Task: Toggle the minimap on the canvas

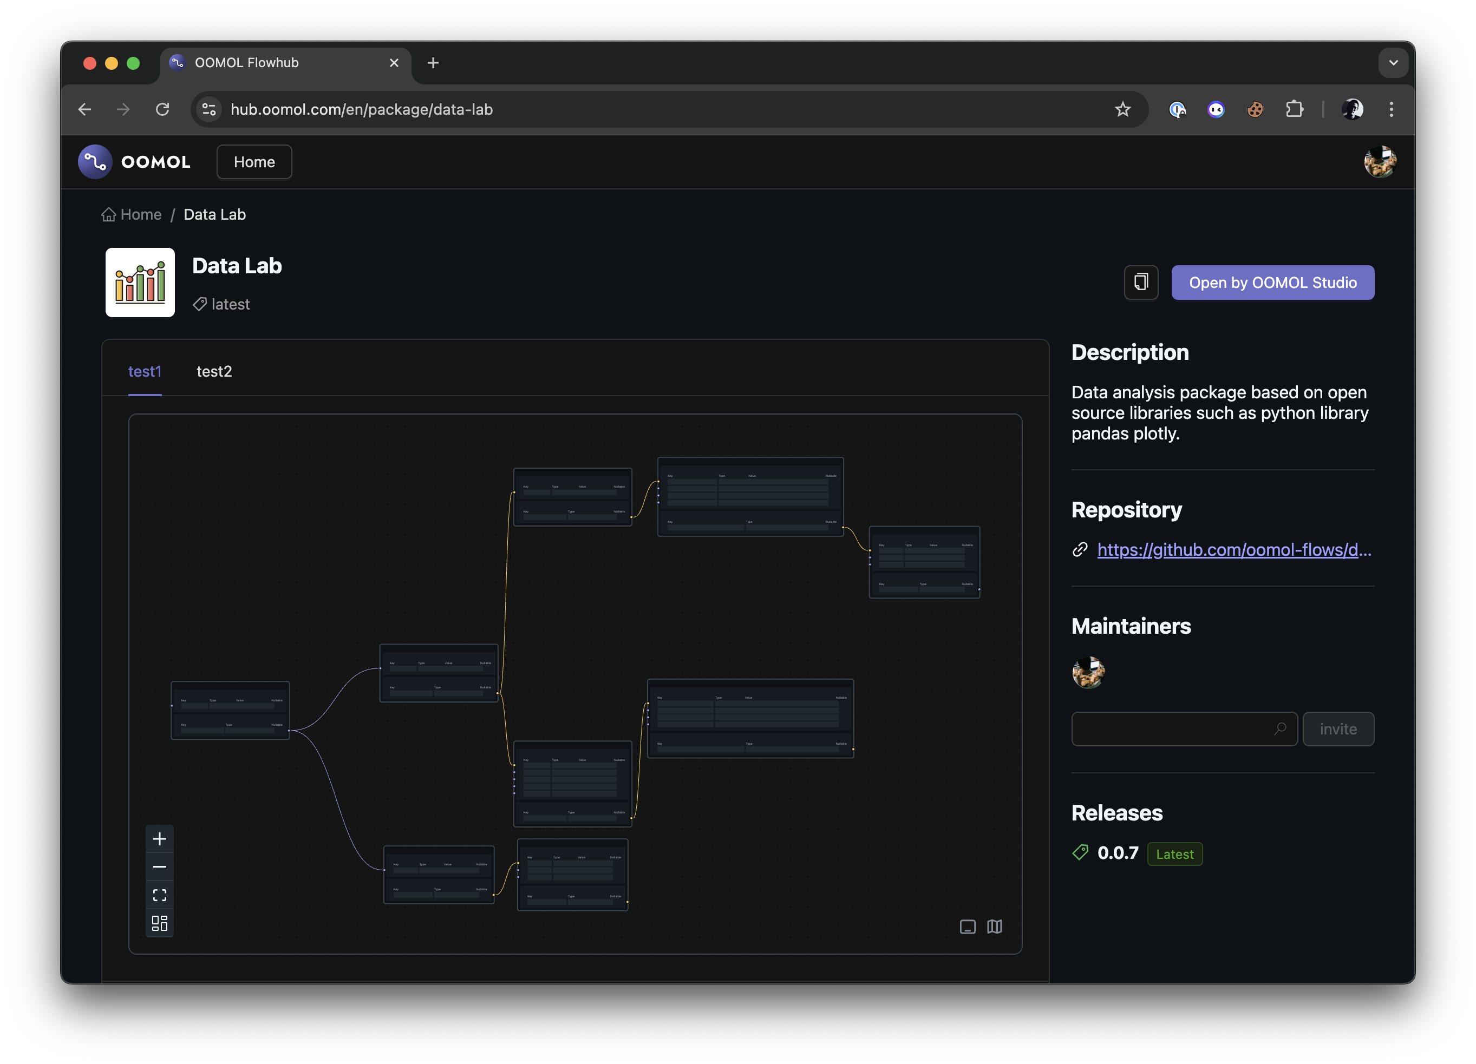Action: (x=995, y=927)
